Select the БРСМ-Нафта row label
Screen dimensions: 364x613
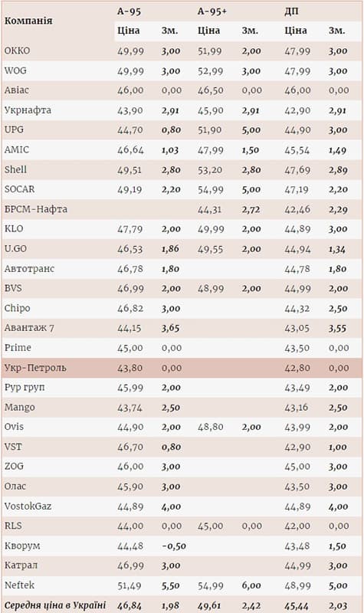pyautogui.click(x=36, y=209)
